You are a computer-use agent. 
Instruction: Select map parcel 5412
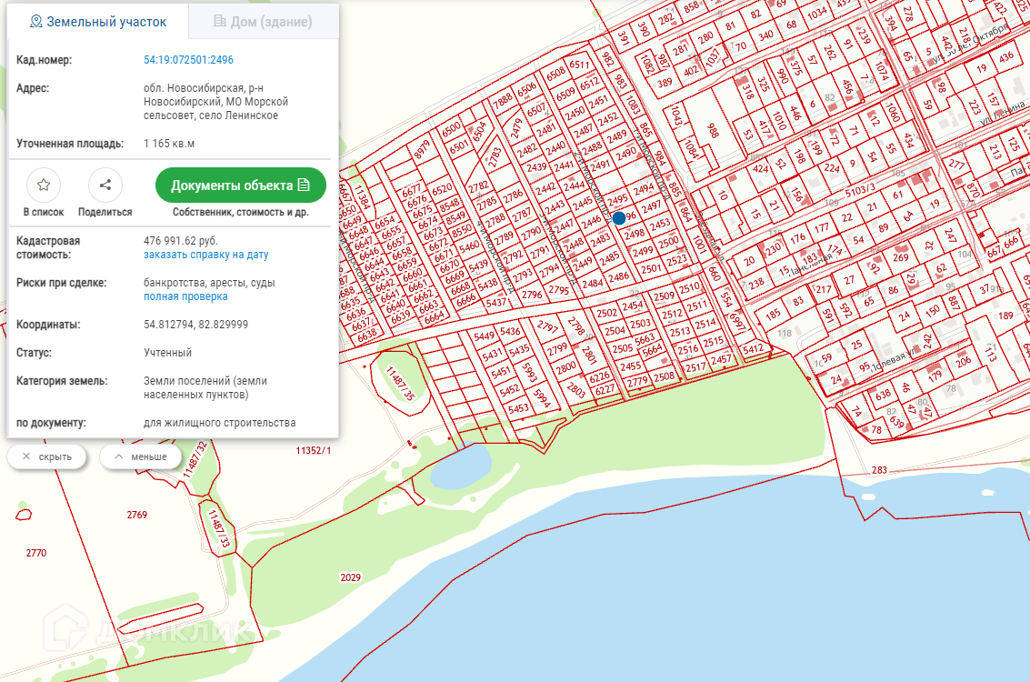click(753, 349)
